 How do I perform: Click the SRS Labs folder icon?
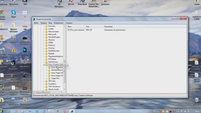pyautogui.click(x=46, y=81)
